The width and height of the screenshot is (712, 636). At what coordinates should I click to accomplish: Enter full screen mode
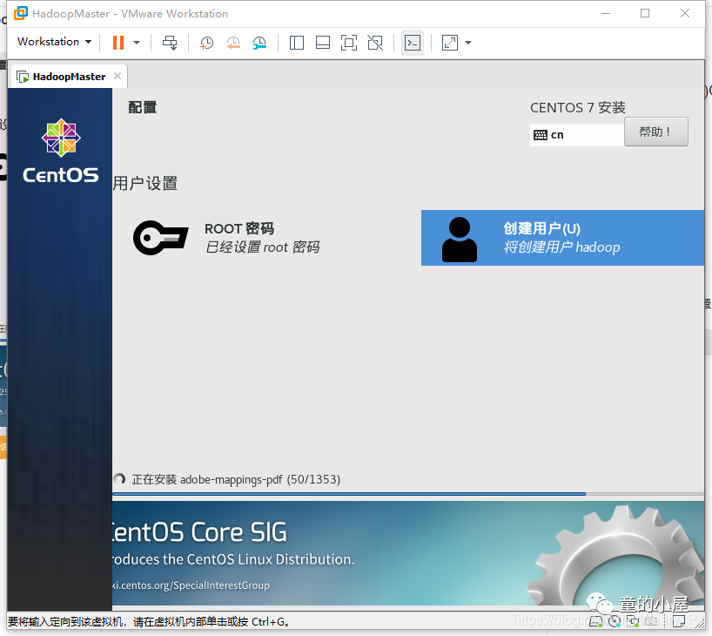[349, 43]
